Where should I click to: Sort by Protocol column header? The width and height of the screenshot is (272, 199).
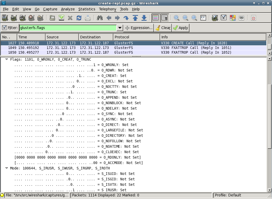[x=137, y=37]
